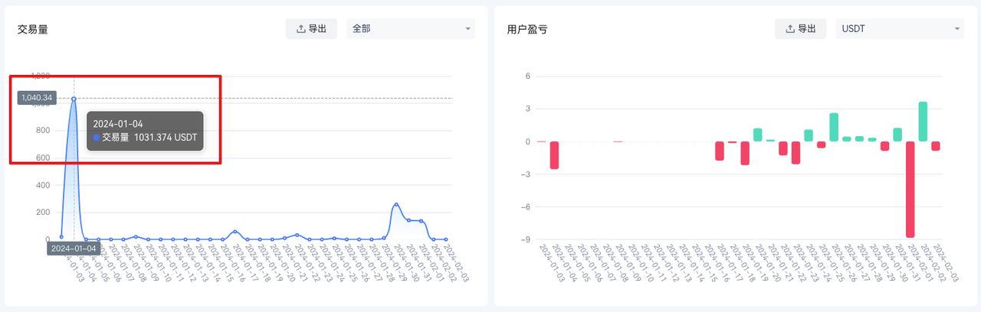
Task: Click the arrow of the 全部 dropdown
Action: click(x=468, y=29)
